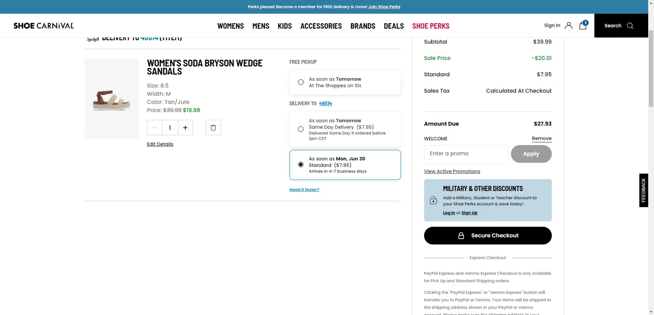654x315 pixels.
Task: Click the search magnifier icon
Action: (630, 26)
